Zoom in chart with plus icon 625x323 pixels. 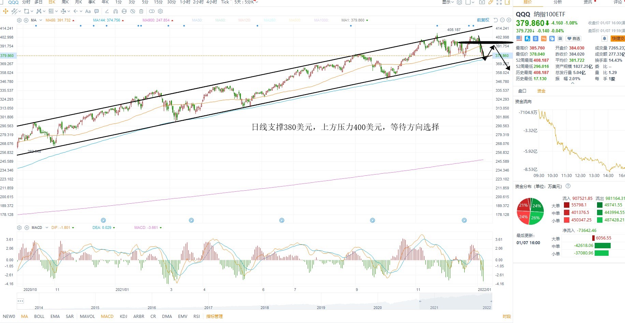coord(509,20)
